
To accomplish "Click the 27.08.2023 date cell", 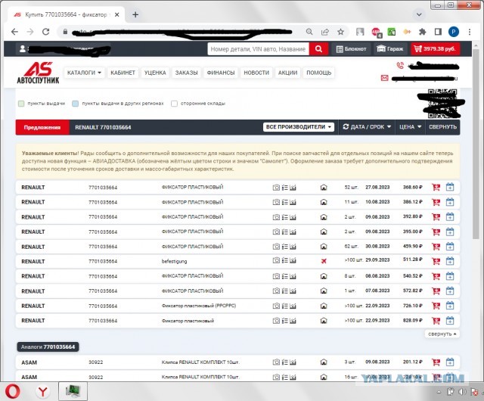I will tap(377, 187).
